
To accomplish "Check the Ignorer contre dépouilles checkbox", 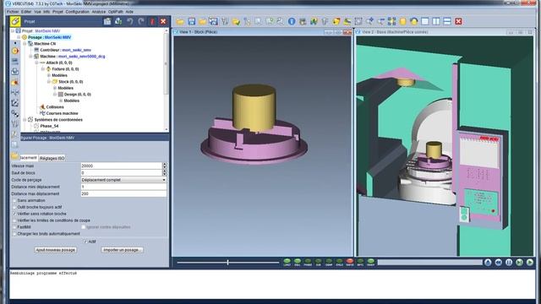I will point(83,227).
